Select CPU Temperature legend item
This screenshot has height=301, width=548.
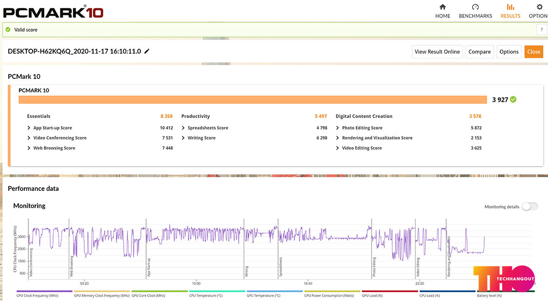pyautogui.click(x=217, y=294)
